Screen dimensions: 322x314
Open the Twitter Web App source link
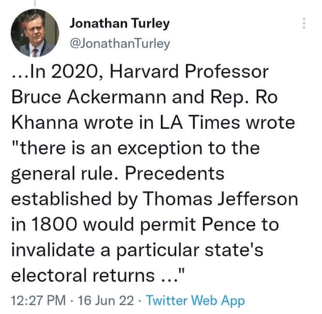pyautogui.click(x=195, y=301)
